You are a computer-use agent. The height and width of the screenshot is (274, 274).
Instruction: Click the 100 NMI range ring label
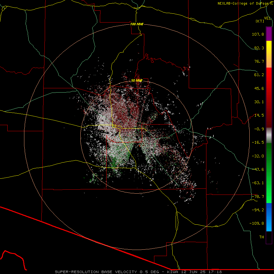(137, 24)
